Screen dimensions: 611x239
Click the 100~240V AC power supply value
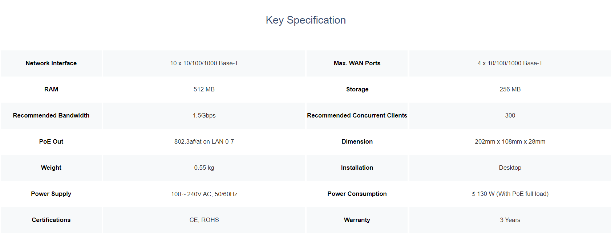(204, 194)
